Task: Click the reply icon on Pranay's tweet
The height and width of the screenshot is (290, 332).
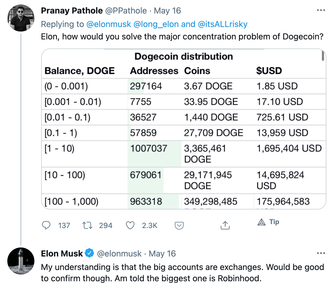Action: (x=46, y=225)
